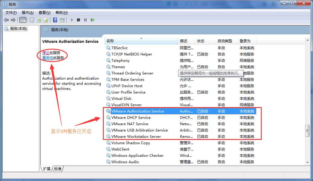Open the 文件(F) menu
The width and height of the screenshot is (313, 181).
point(11,13)
